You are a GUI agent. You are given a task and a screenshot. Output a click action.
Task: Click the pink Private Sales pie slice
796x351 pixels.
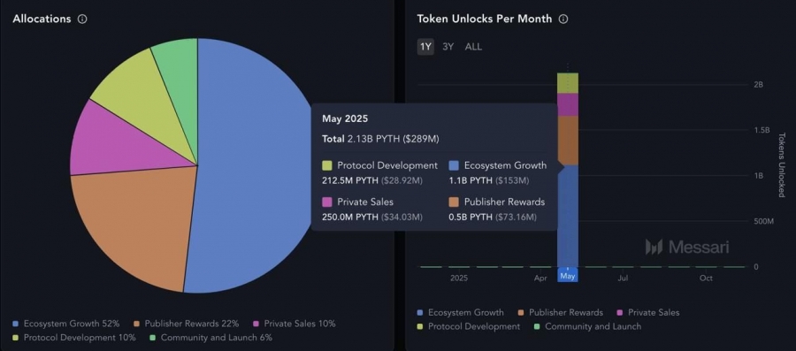[x=117, y=145]
